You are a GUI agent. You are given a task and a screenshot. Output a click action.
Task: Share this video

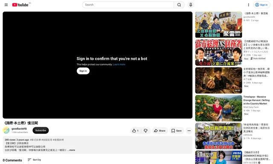point(160,131)
